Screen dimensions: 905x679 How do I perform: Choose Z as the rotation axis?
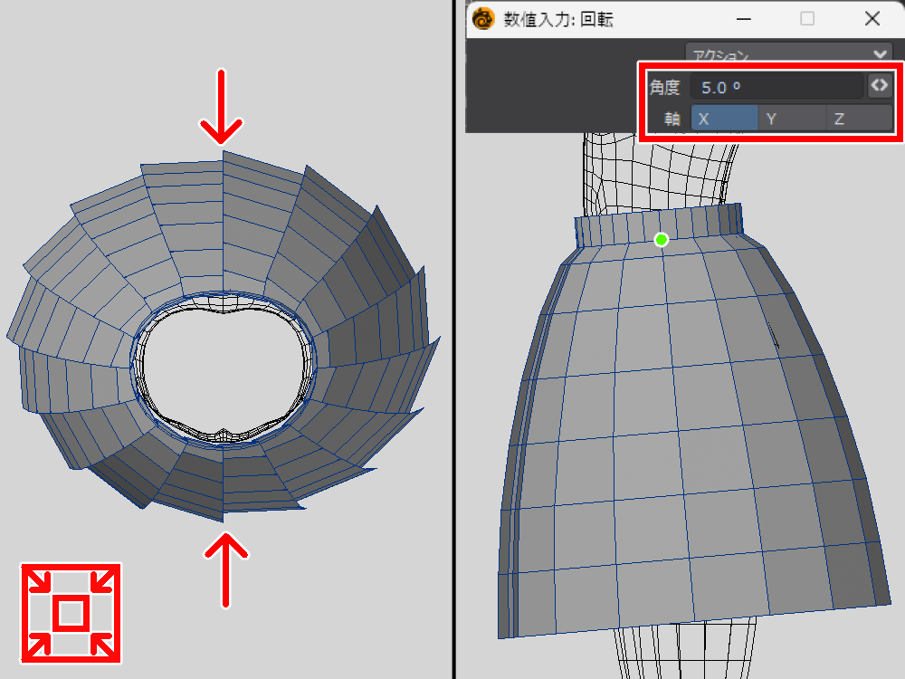(860, 119)
